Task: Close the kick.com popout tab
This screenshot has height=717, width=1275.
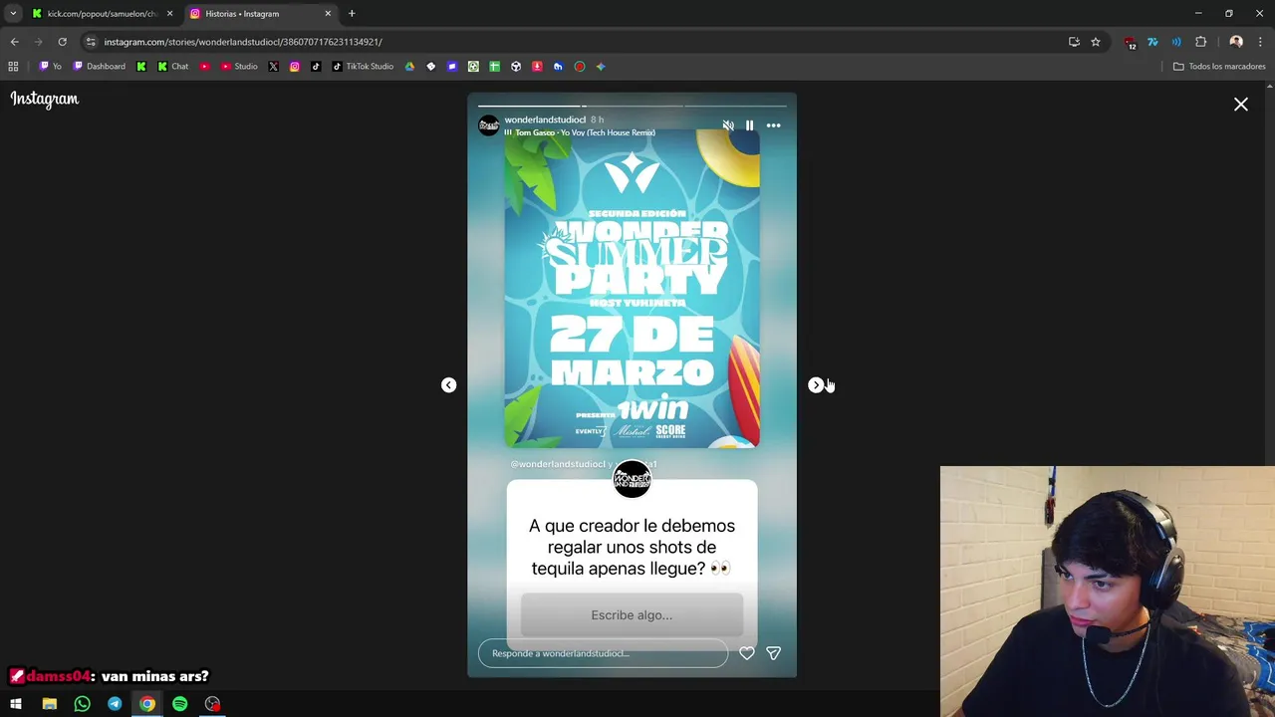Action: (169, 14)
